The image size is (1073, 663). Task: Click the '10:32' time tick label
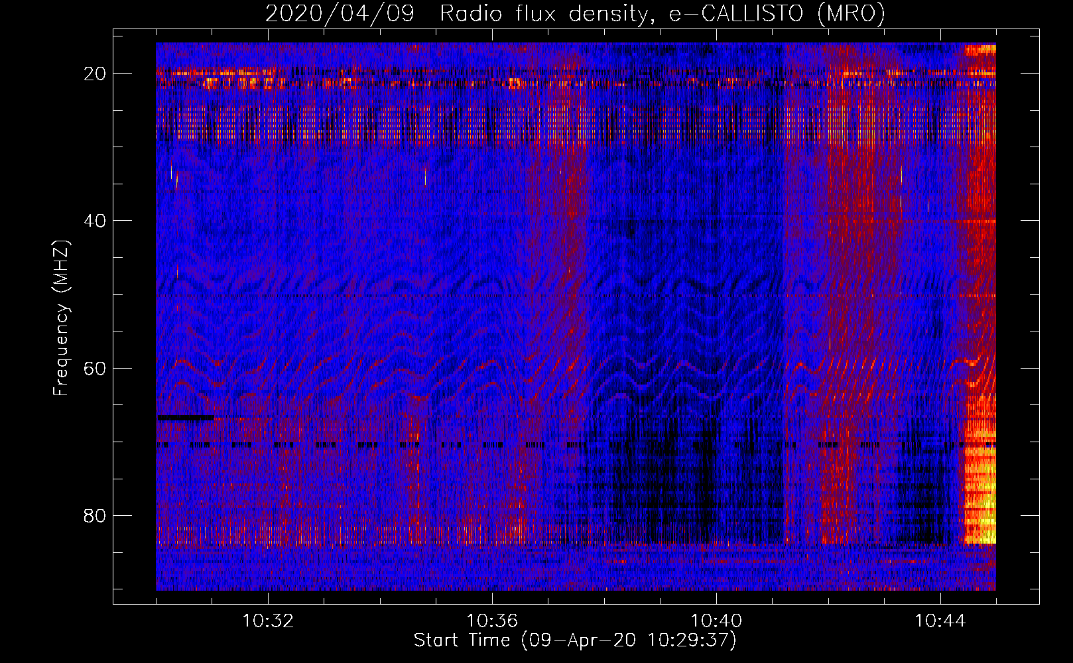tap(268, 621)
